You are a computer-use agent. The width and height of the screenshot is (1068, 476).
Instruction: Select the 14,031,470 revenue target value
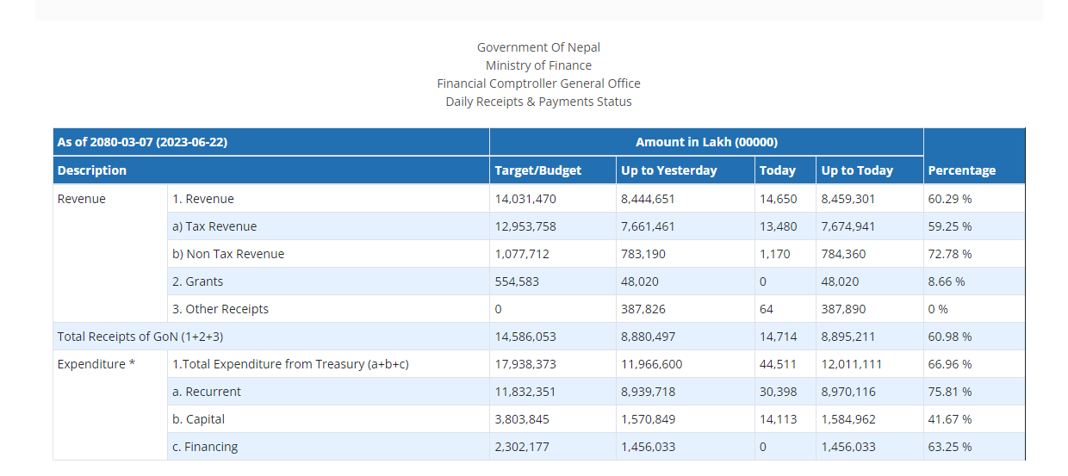coord(525,199)
